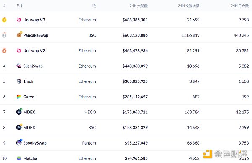Screen dimensions: 252x163
Task: Click the bronze third-place medal icon
Action: (4, 50)
